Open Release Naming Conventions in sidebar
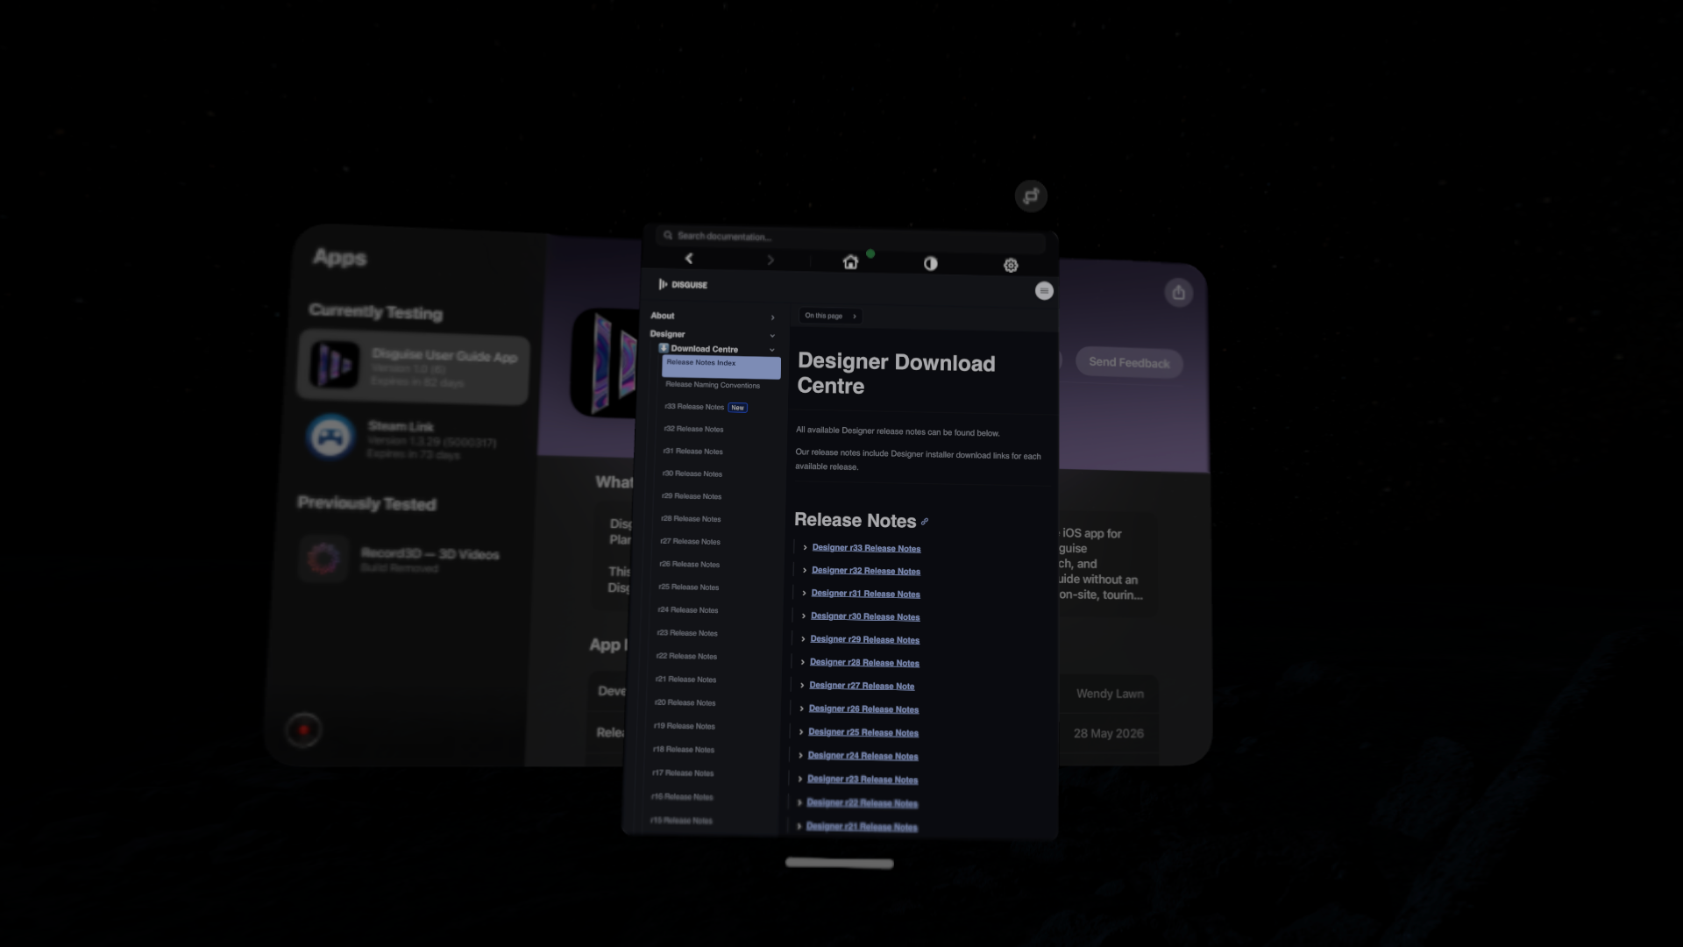Screen dimensions: 1683x947 click(713, 385)
